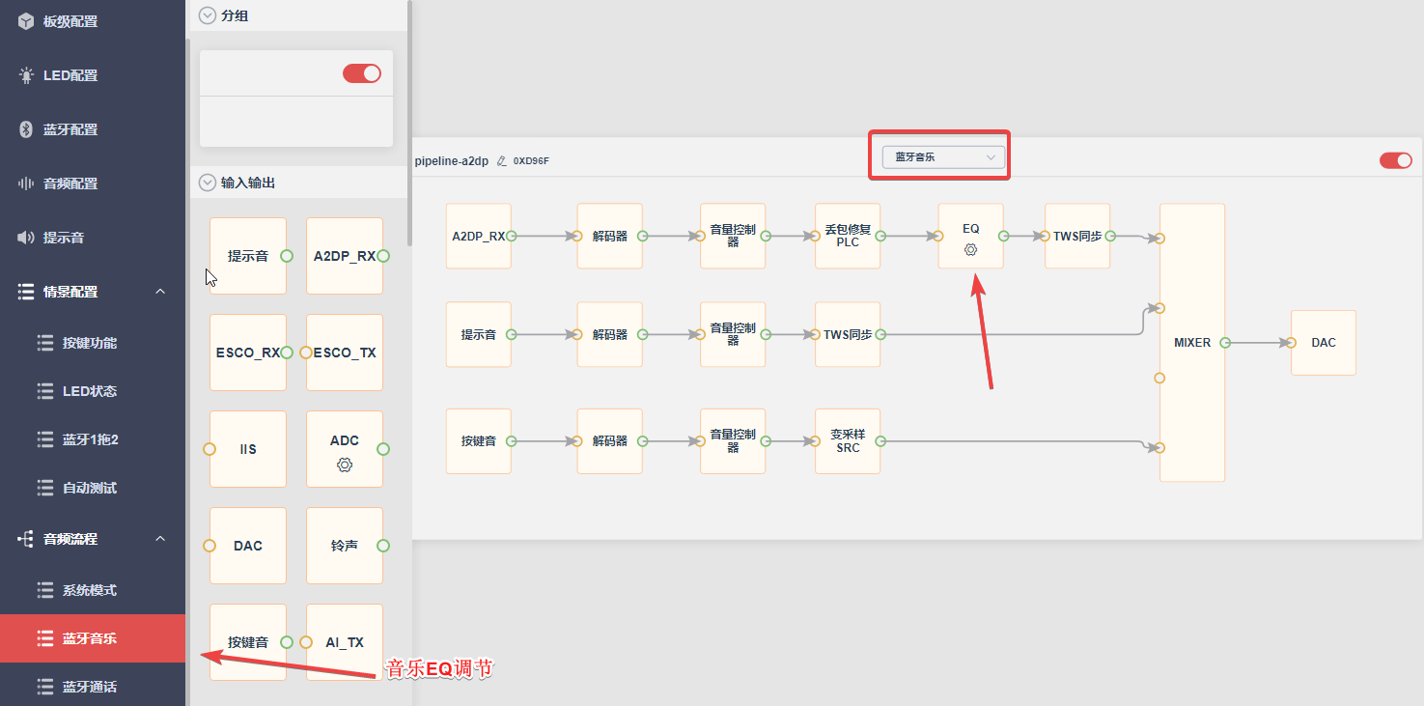Viewport: 1424px width, 706px height.
Task: Click the 系统模式 list icon
Action: [x=45, y=590]
